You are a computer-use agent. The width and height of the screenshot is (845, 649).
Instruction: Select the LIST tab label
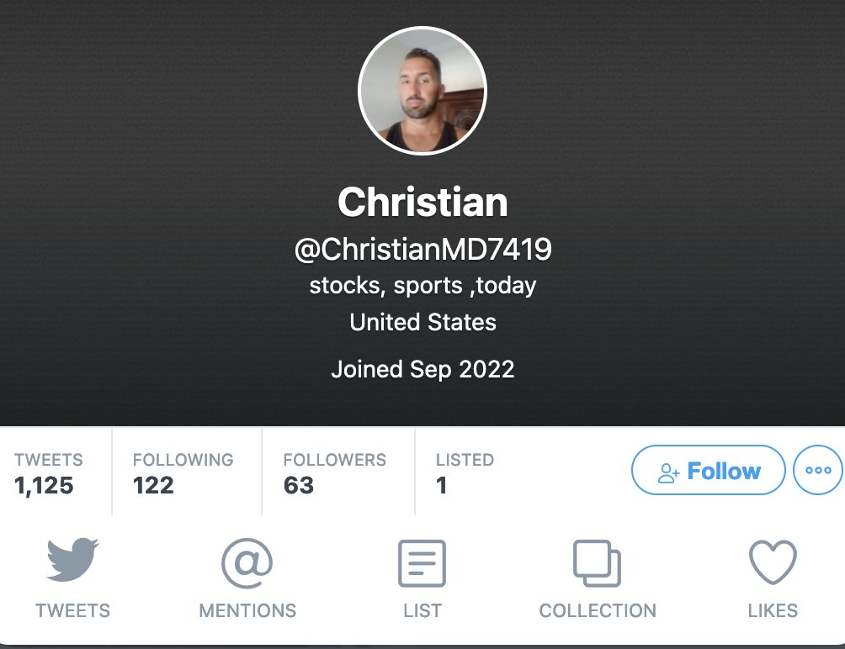pos(422,611)
